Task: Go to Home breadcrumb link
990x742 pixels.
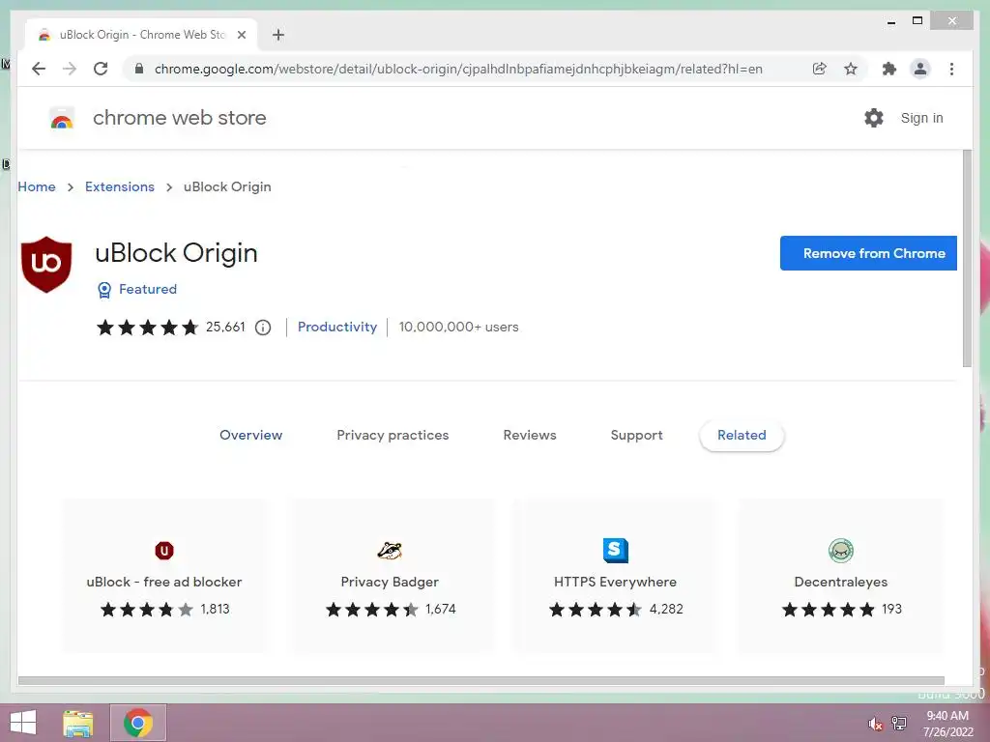Action: 37,186
